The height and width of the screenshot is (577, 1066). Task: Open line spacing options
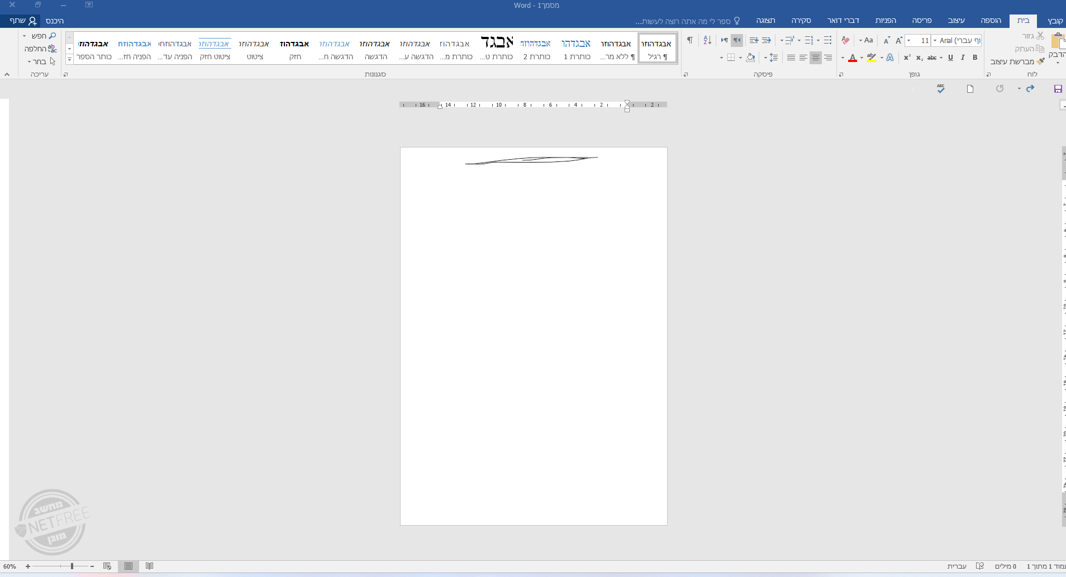click(x=773, y=58)
